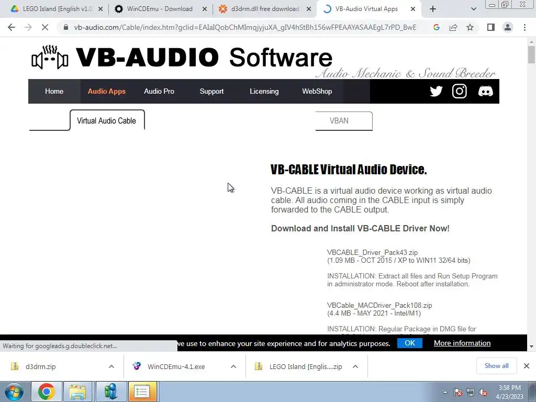Click the VB-Audio speaker logo

point(50,57)
